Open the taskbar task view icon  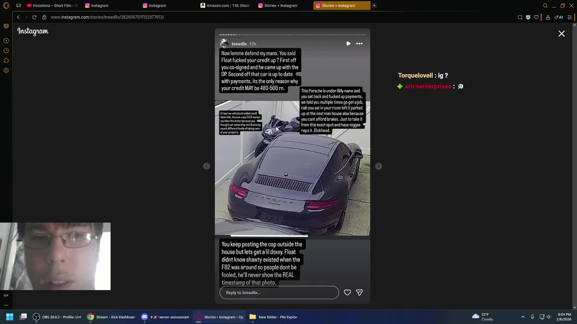tap(23, 317)
